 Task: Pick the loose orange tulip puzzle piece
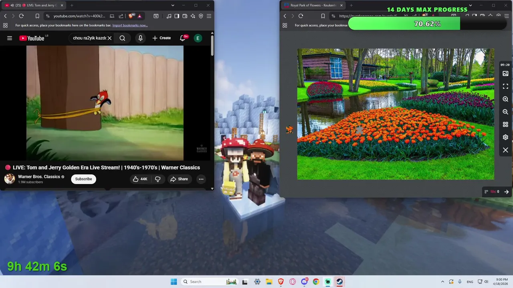[x=289, y=129]
